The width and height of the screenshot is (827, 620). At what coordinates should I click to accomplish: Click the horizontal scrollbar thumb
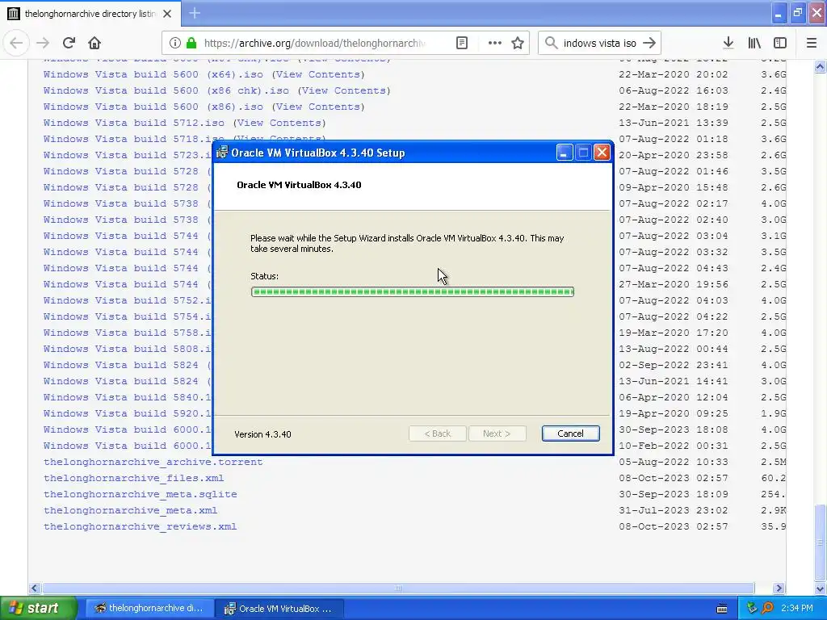click(x=398, y=588)
